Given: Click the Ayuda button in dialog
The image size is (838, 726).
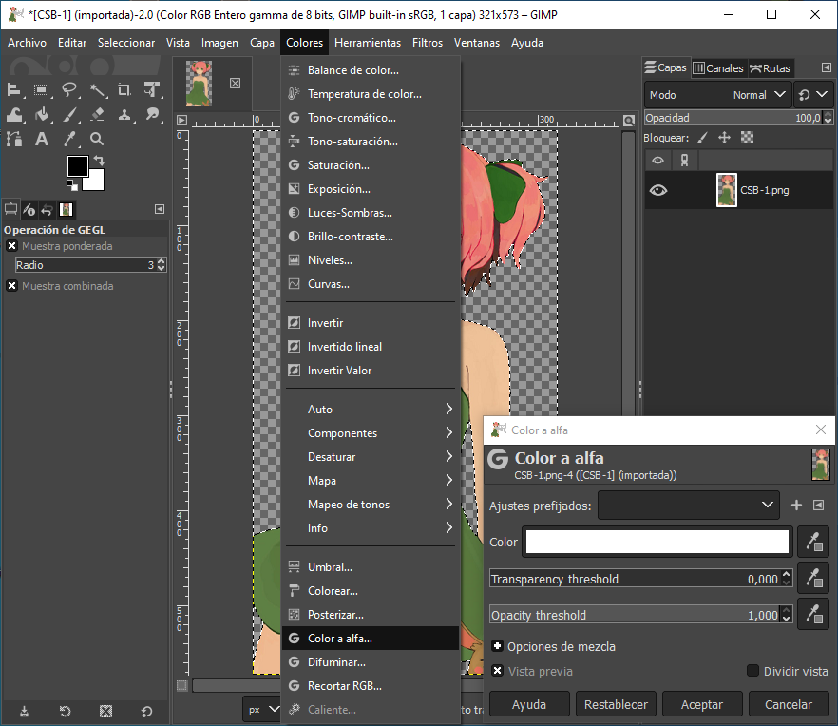Looking at the screenshot, I should click(x=529, y=704).
